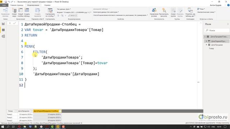Screen dimensions: 230x129
Task: Open Windows taskbar search
Action: tap(8, 126)
